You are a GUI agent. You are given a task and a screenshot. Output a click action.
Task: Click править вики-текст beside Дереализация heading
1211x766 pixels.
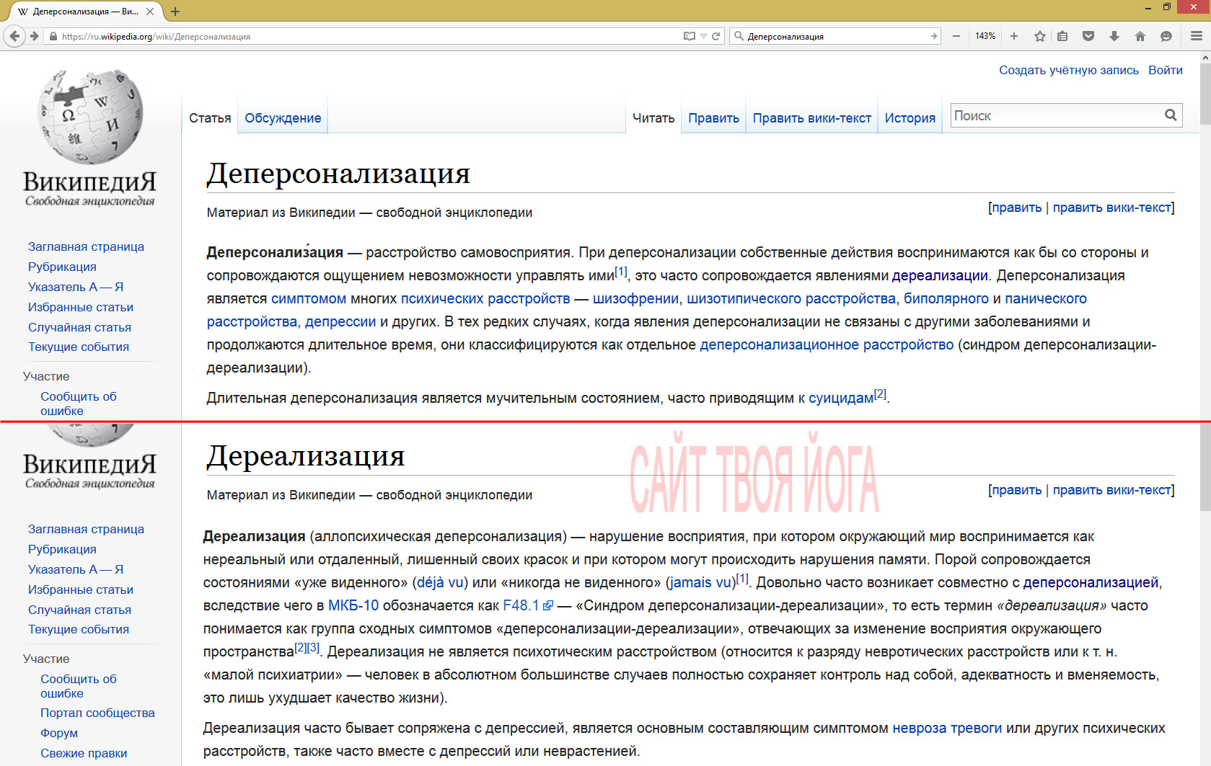1111,490
